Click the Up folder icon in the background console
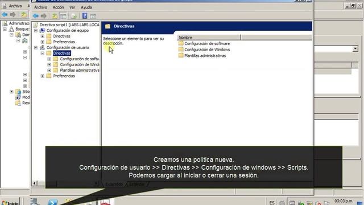Image resolution: width=364 pixels, height=205 pixels. (24, 15)
